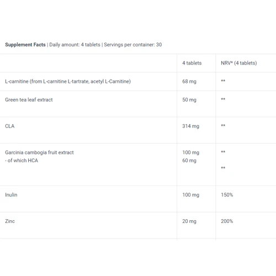The height and width of the screenshot is (276, 276).
Task: Select the 60 mg HCA value
Action: coord(189,161)
